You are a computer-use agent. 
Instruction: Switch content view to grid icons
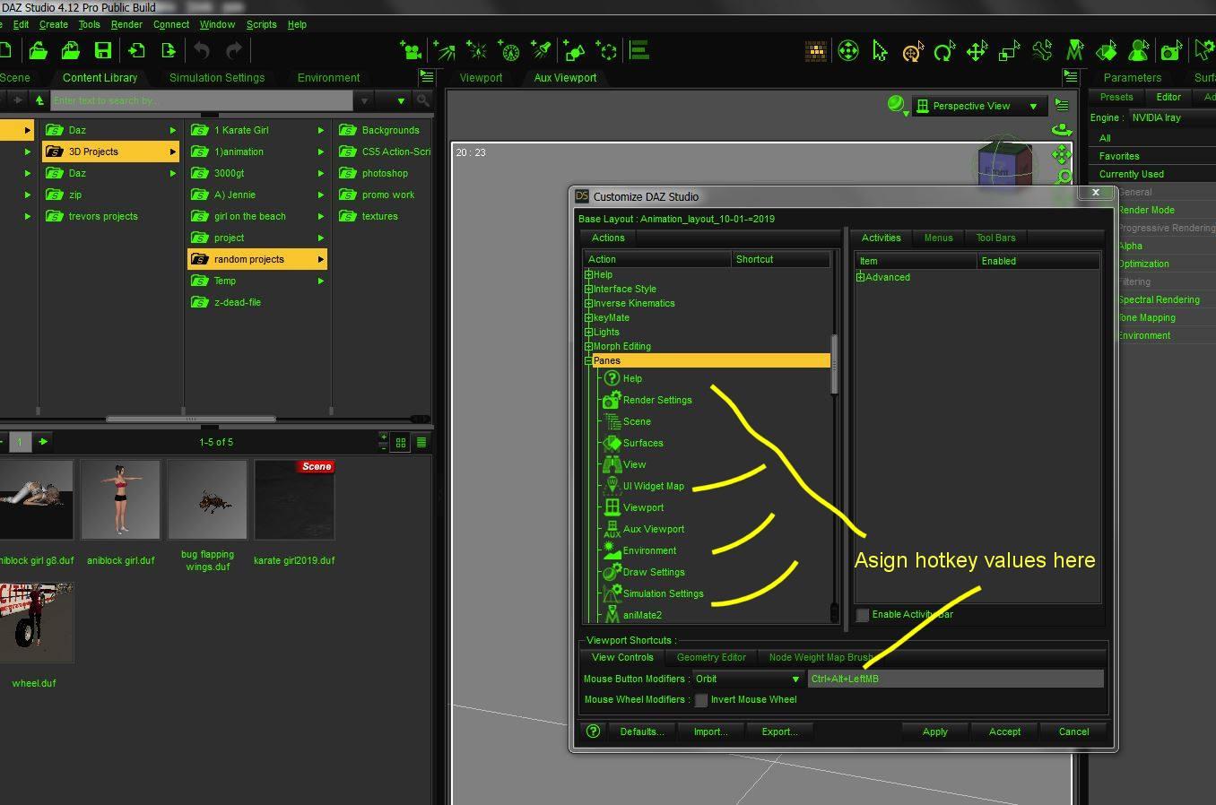click(x=401, y=442)
